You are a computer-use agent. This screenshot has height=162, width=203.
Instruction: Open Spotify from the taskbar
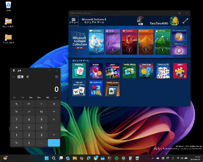117,158
